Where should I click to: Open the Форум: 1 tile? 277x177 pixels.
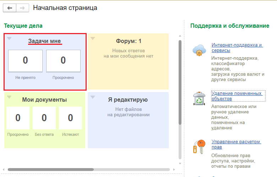[129, 41]
